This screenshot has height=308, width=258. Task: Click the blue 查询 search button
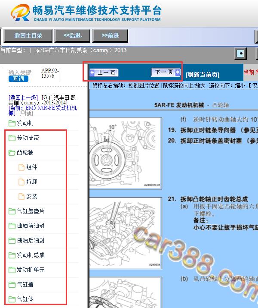[18, 79]
